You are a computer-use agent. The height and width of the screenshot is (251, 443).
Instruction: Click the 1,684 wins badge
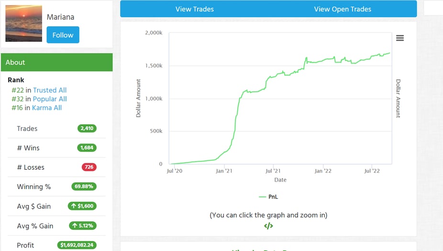click(x=87, y=148)
